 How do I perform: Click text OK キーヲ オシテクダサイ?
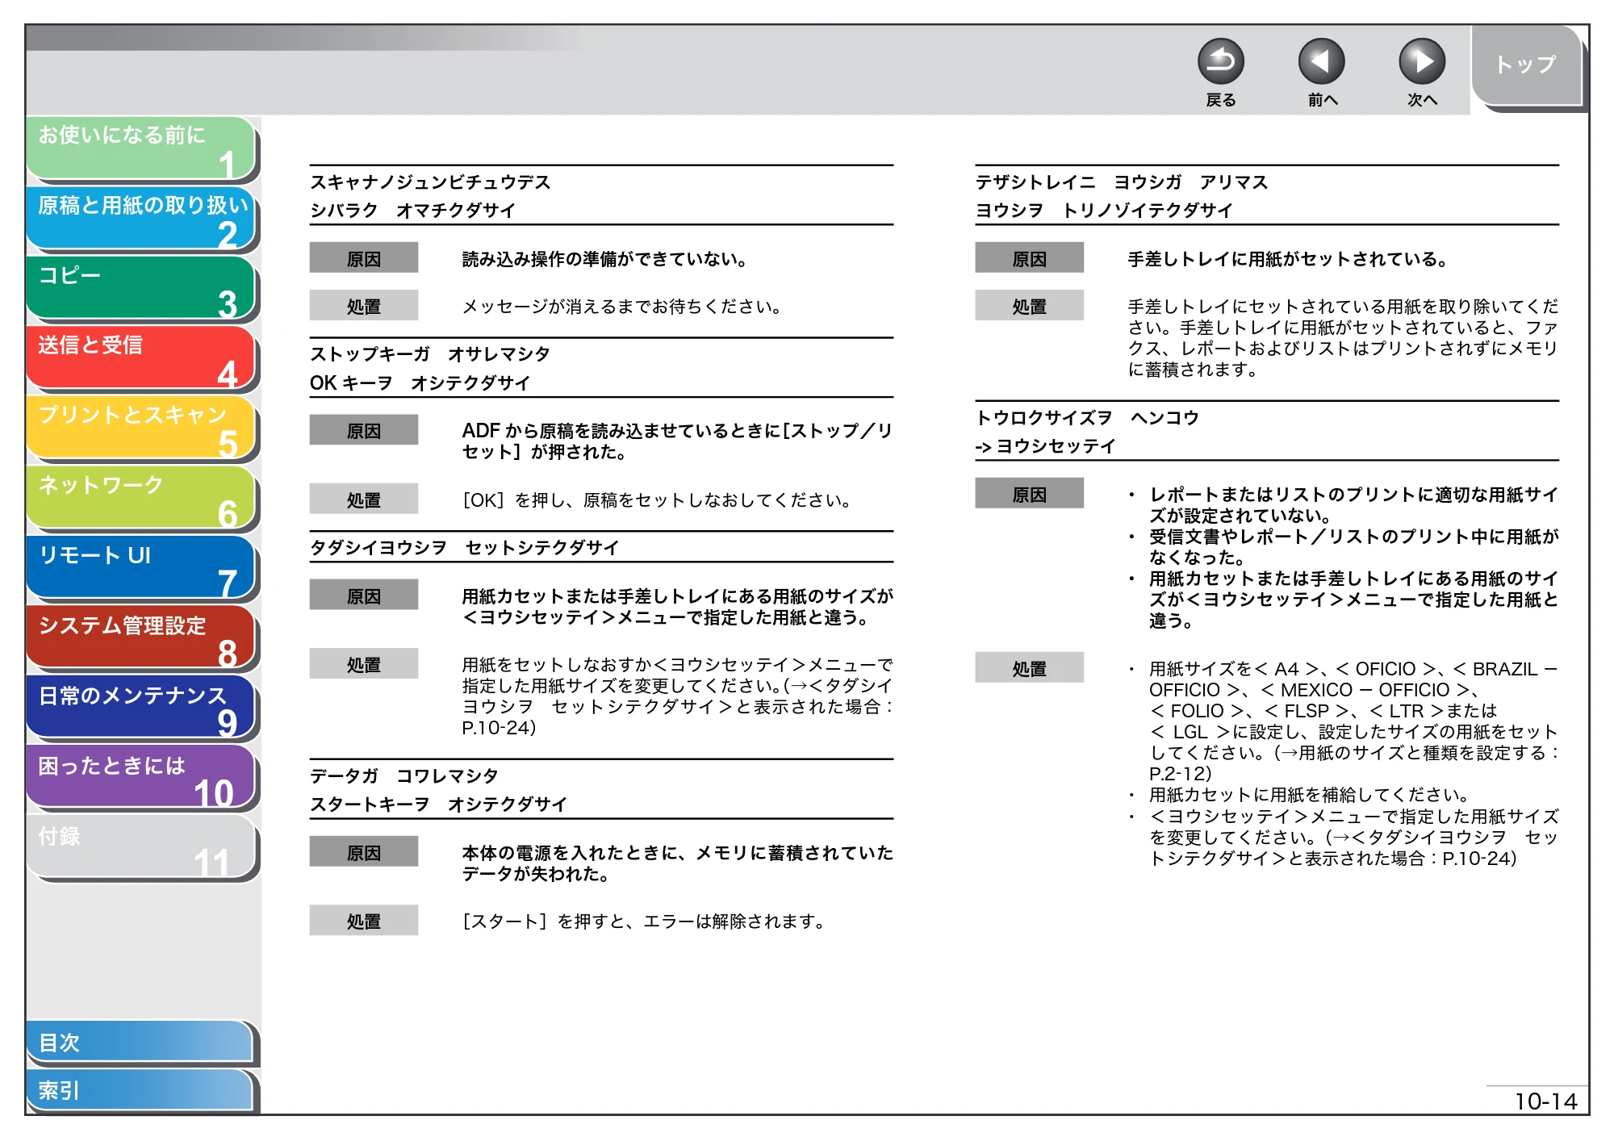(x=420, y=383)
